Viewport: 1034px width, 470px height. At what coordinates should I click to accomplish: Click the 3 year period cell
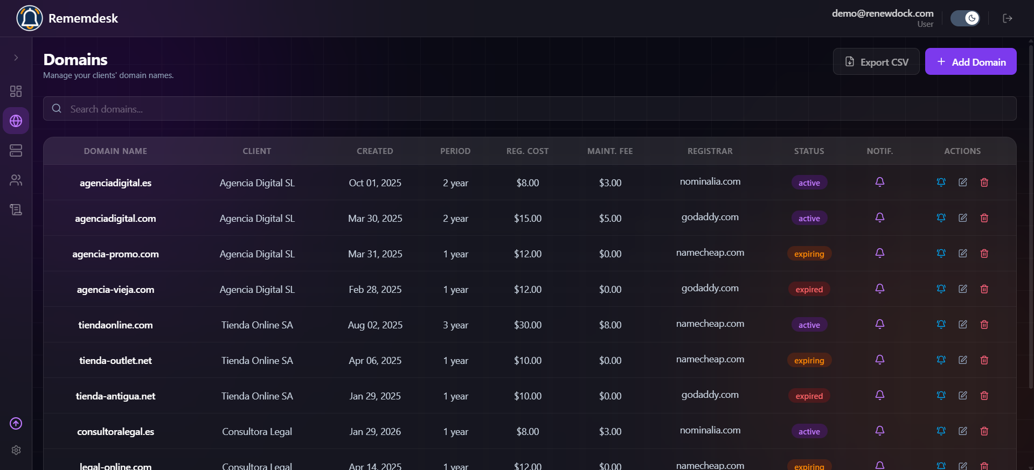(x=455, y=325)
